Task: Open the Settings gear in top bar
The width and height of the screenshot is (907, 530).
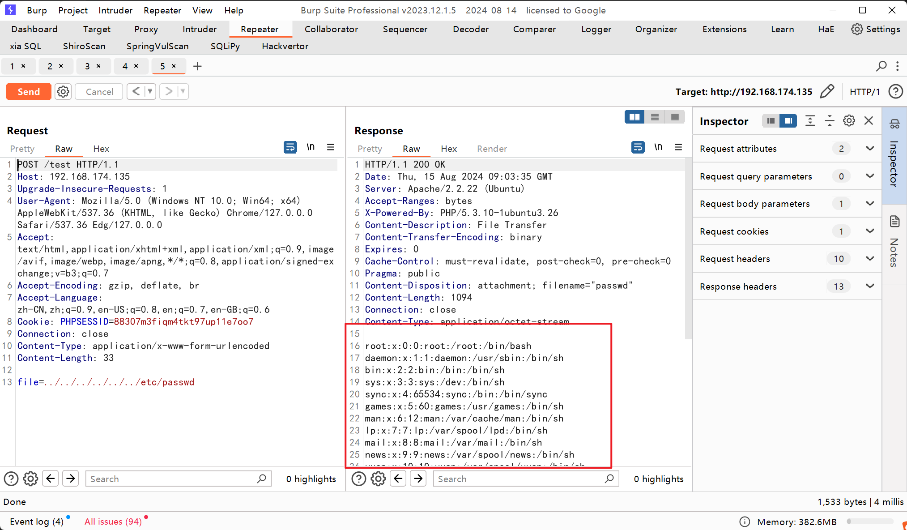Action: point(876,29)
